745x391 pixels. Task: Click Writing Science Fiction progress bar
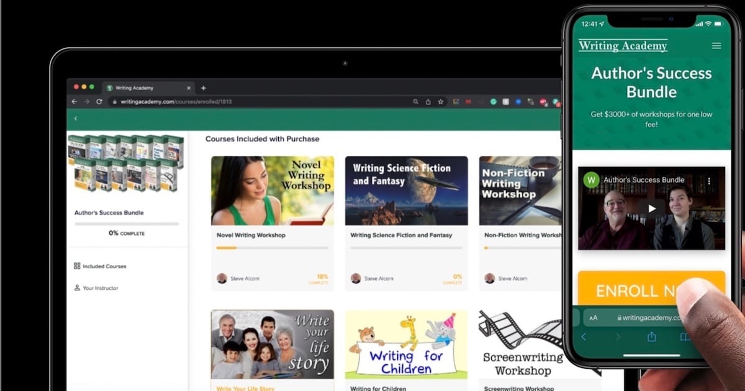407,248
